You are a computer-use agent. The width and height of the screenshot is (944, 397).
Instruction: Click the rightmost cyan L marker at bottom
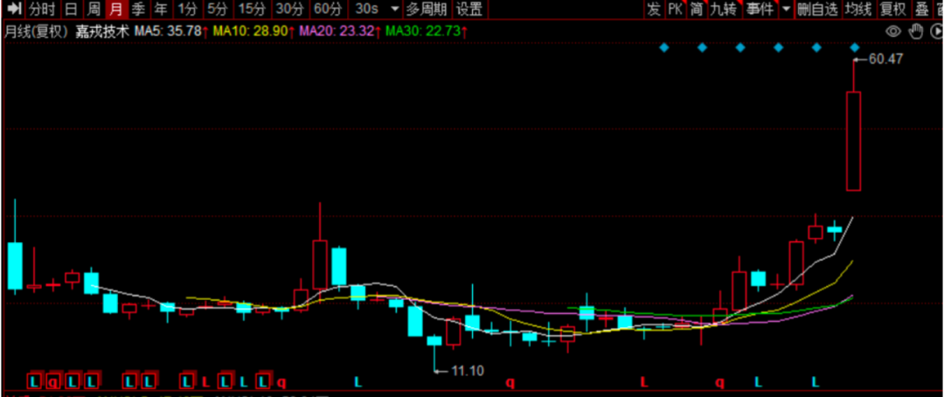816,382
